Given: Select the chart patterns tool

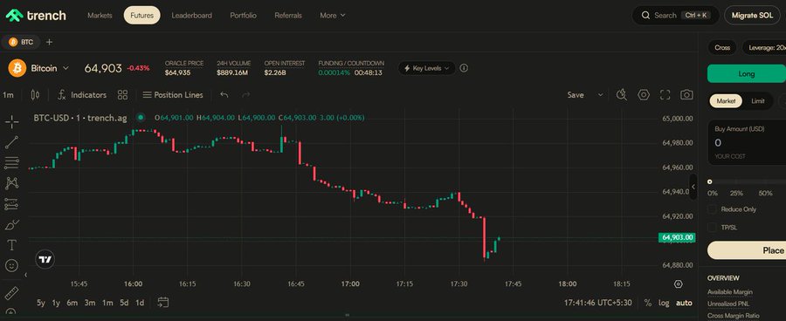Looking at the screenshot, I should pos(11,183).
